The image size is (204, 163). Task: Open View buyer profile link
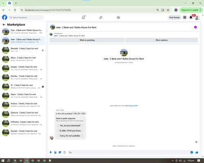(x=131, y=106)
